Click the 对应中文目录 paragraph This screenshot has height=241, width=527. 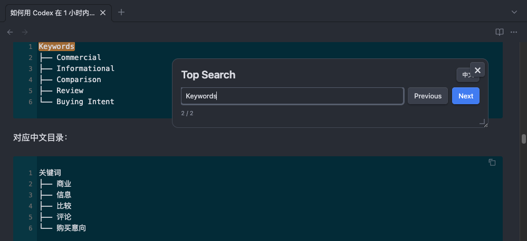[x=40, y=137]
